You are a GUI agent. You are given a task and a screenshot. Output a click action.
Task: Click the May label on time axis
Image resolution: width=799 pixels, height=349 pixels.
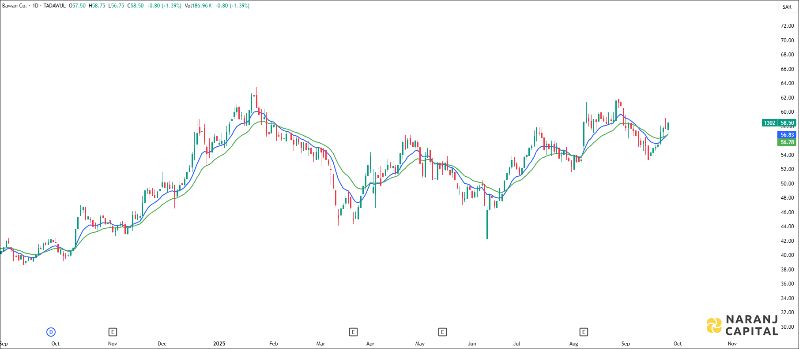pos(420,344)
